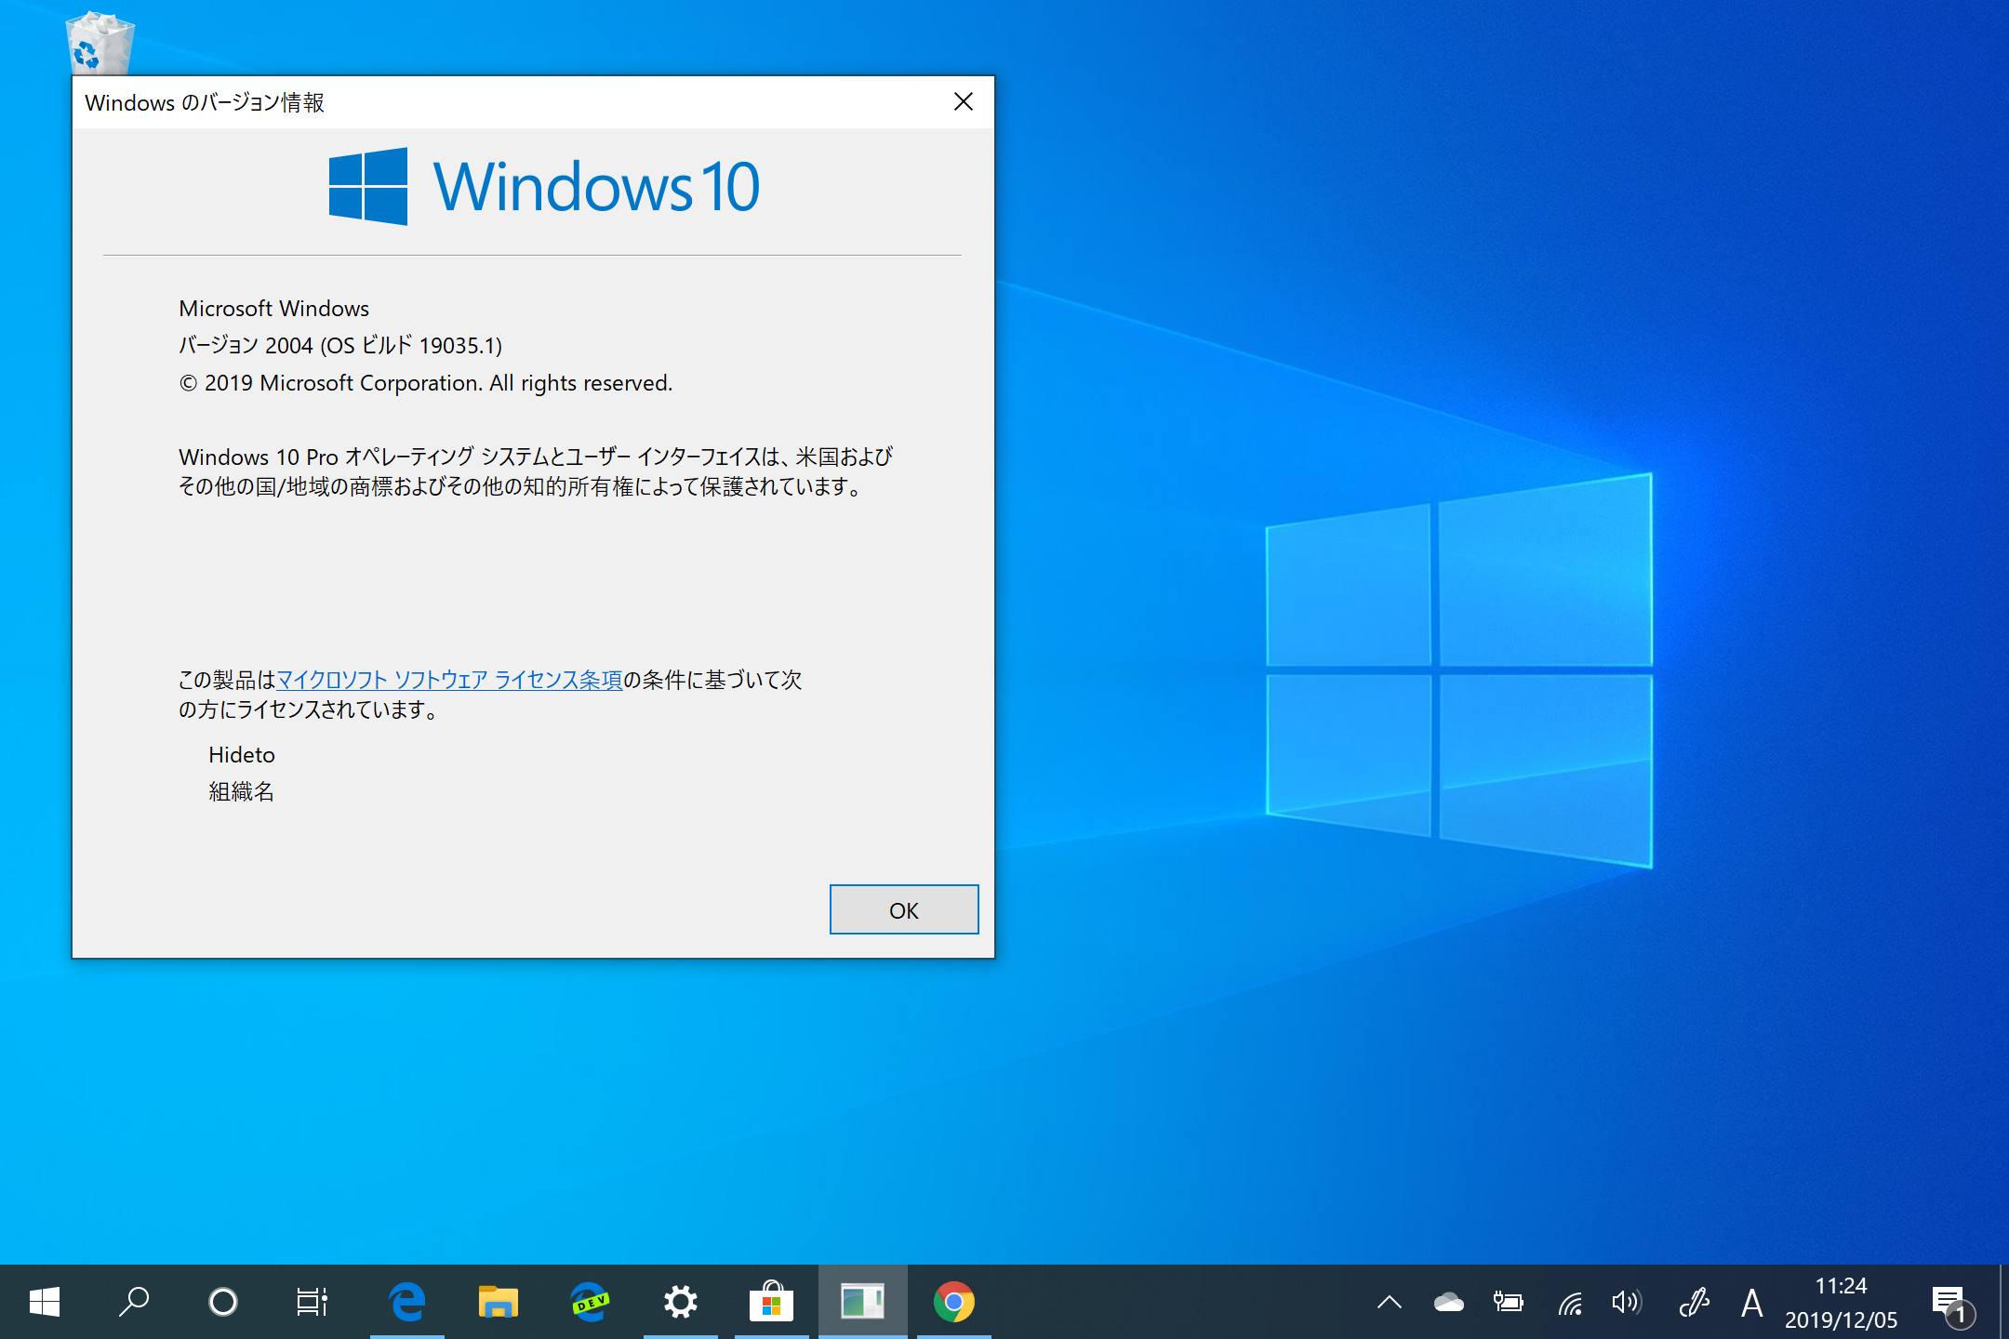Open Windows Ink Workspace pen icon
This screenshot has height=1339, width=2009.
click(x=1694, y=1302)
